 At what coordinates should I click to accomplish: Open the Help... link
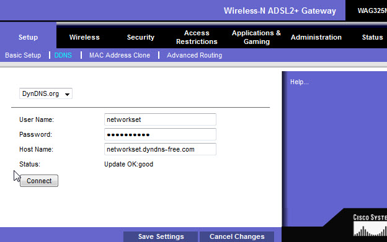pyautogui.click(x=299, y=82)
